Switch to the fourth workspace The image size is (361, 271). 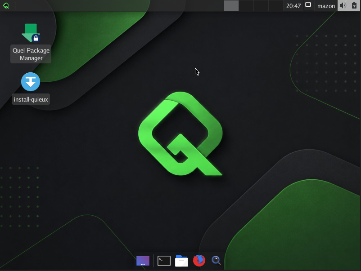[275, 5]
